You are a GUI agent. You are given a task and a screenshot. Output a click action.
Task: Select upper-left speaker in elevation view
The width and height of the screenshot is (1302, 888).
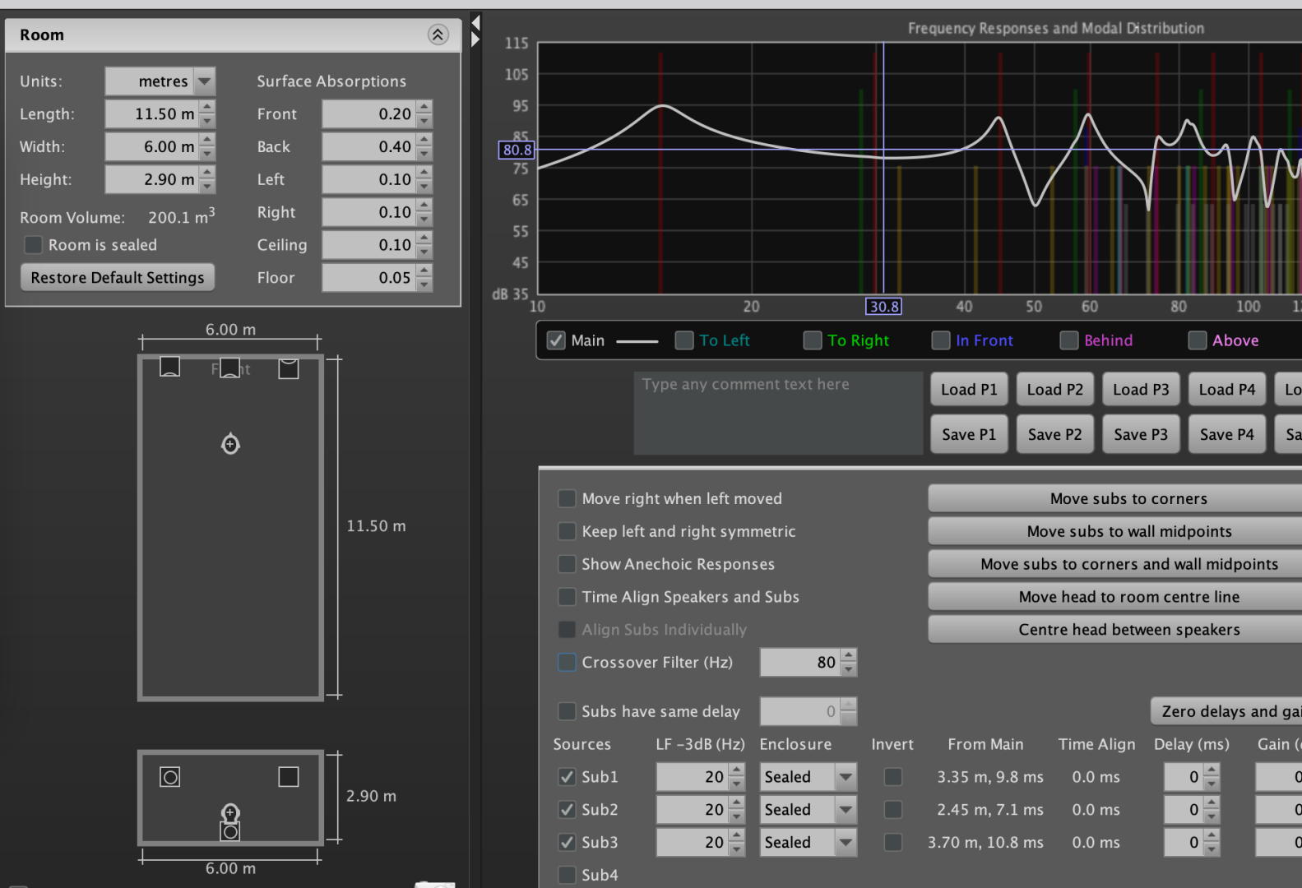coord(170,777)
